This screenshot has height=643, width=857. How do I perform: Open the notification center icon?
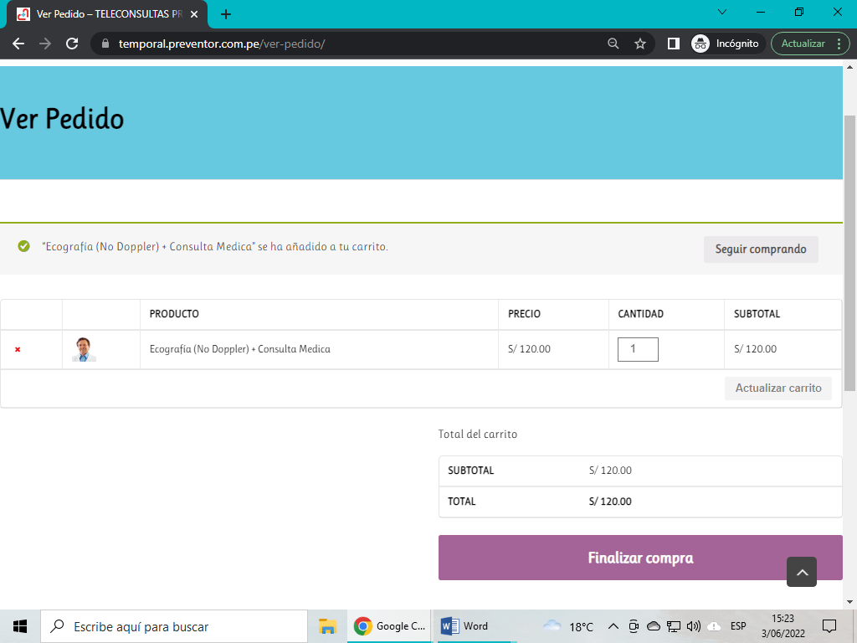829,626
